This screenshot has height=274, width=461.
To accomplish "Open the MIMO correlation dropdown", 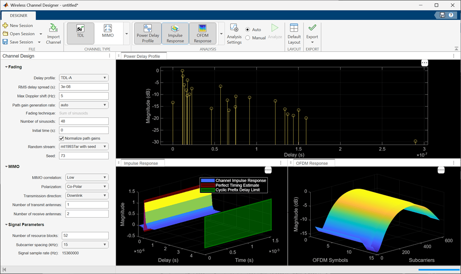I will coord(87,178).
